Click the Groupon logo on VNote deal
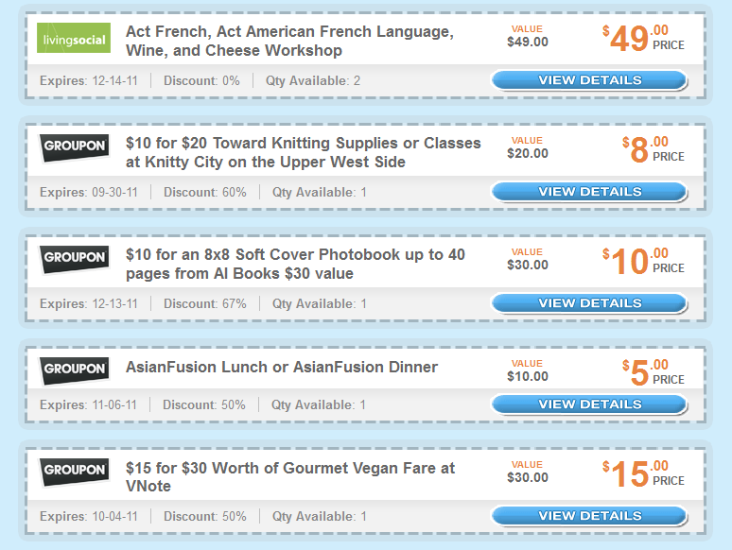Image resolution: width=732 pixels, height=550 pixels. [75, 472]
